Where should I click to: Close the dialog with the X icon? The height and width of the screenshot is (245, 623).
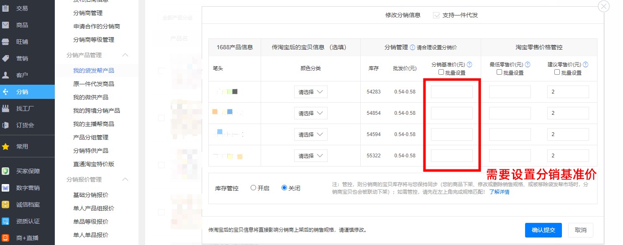tap(604, 7)
